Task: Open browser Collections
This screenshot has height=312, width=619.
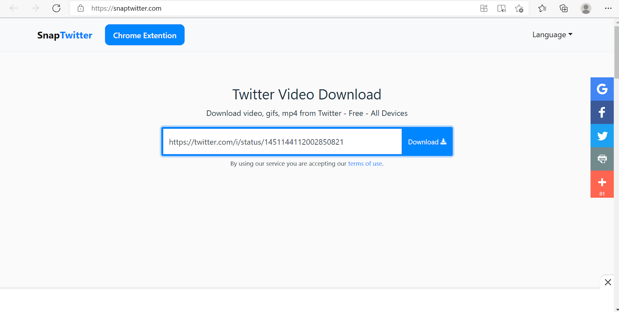Action: (x=564, y=8)
